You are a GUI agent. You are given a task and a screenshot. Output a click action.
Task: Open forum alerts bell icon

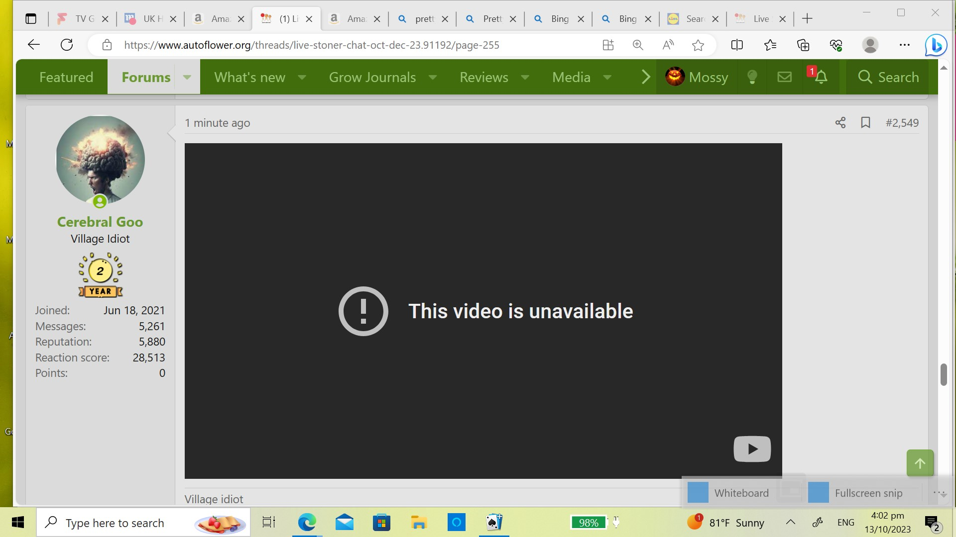(x=821, y=77)
